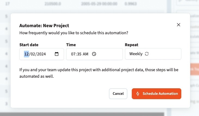Click the clock icon in Time field
The height and width of the screenshot is (116, 199).
94,54
